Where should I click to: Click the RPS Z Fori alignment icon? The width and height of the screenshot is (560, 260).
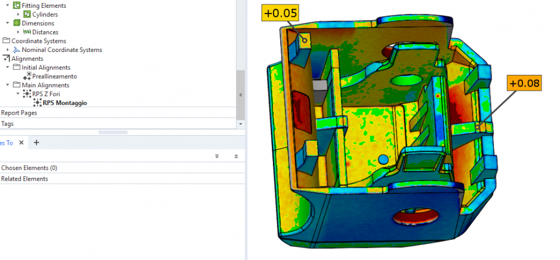coord(27,94)
